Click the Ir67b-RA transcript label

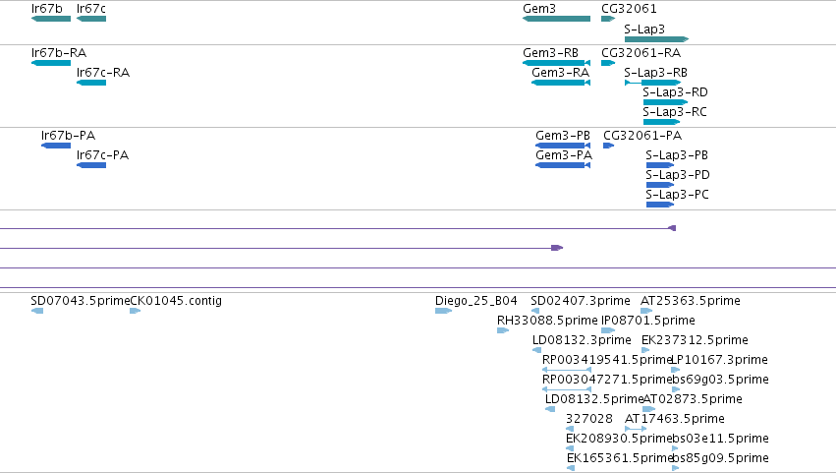click(x=59, y=53)
